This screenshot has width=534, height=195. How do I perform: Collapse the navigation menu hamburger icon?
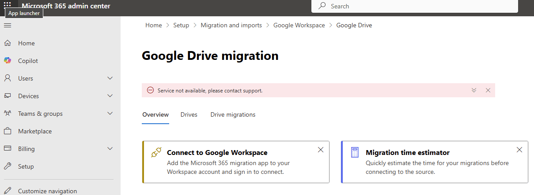pos(8,25)
